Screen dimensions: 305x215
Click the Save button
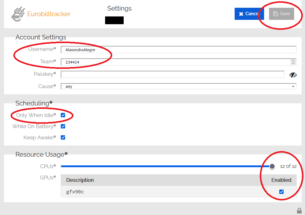[281, 14]
